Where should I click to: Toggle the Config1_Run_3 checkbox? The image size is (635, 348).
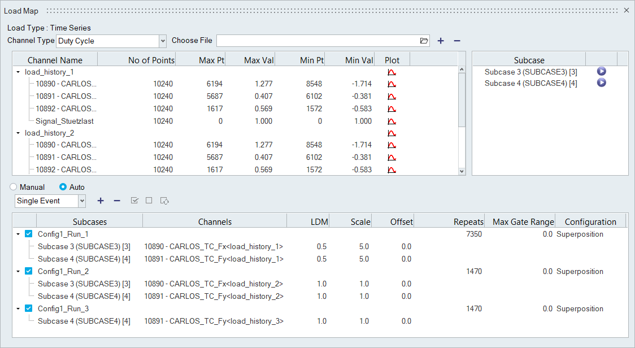click(x=29, y=308)
